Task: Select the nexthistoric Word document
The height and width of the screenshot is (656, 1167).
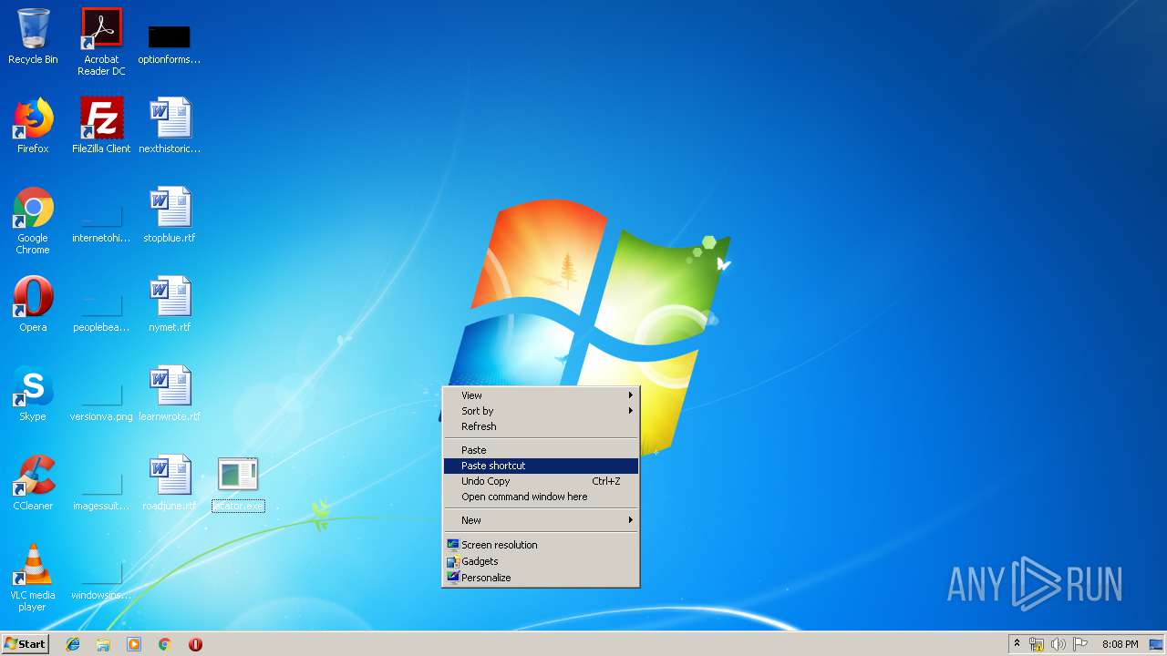Action: (x=170, y=126)
